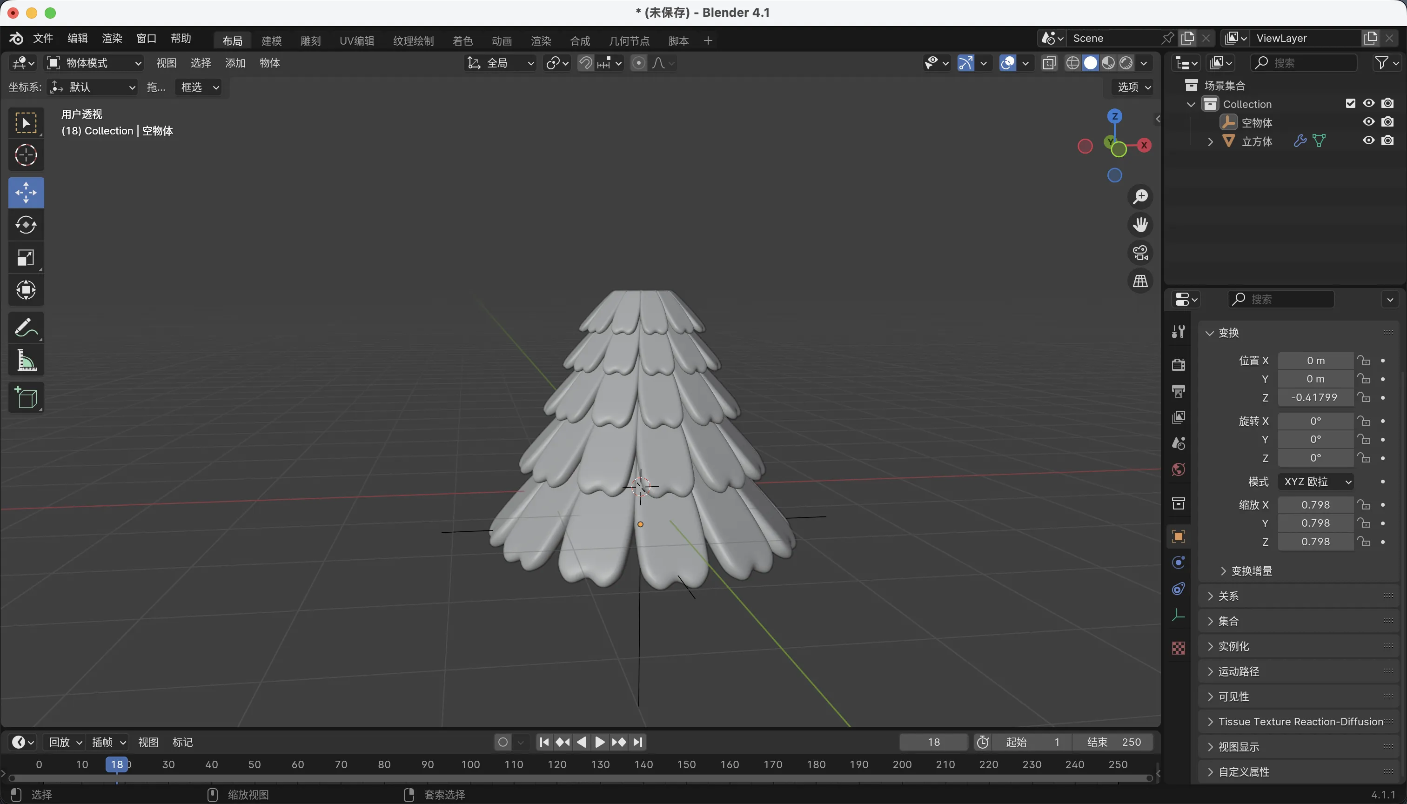This screenshot has width=1407, height=804.
Task: Uncheck the Collection exclude checkbox
Action: coord(1351,103)
